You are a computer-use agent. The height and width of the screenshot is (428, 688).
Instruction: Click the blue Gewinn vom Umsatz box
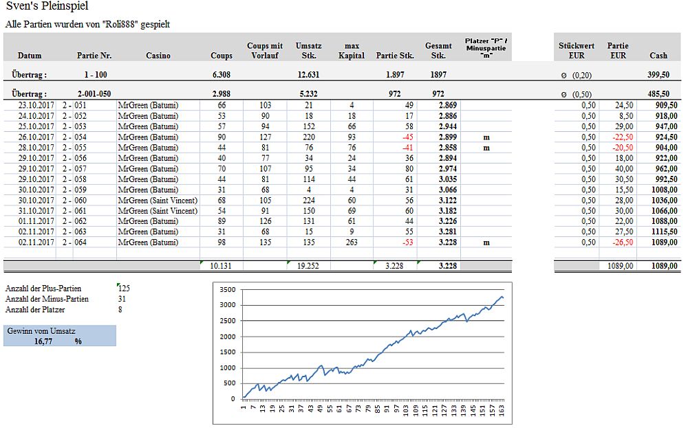(x=59, y=335)
